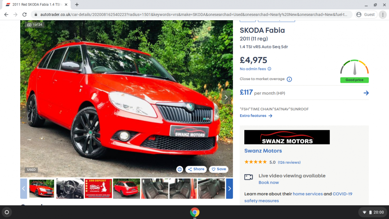Click the Good price indicator badge
This screenshot has width=389, height=219.
point(354,80)
